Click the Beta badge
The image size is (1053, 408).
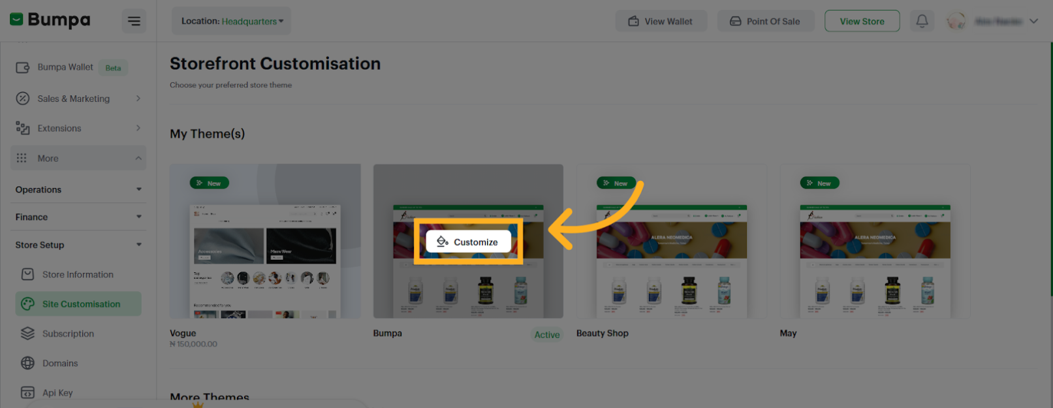pos(114,68)
